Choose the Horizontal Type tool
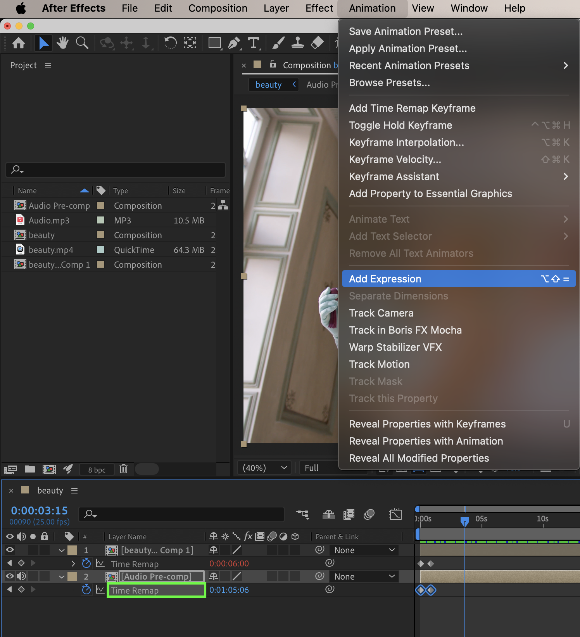Image resolution: width=580 pixels, height=637 pixels. pos(254,43)
